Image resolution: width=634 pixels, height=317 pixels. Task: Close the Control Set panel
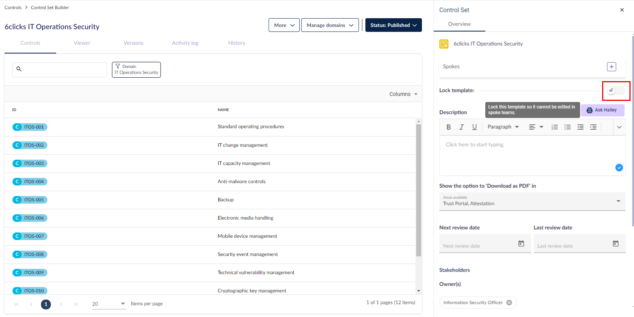(x=622, y=10)
